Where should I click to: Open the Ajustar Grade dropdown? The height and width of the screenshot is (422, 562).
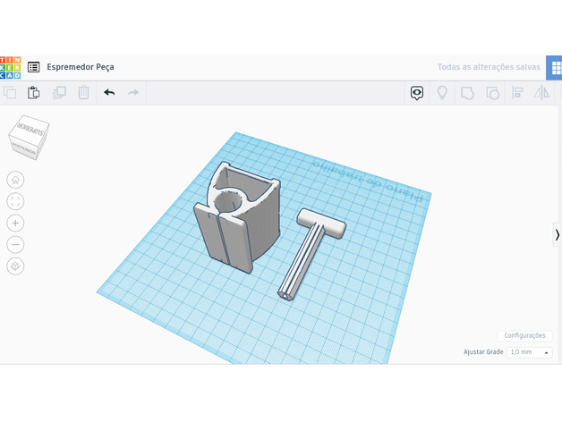tap(530, 352)
